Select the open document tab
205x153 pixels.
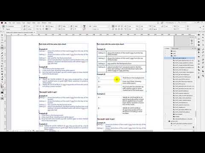pyautogui.click(x=20, y=32)
